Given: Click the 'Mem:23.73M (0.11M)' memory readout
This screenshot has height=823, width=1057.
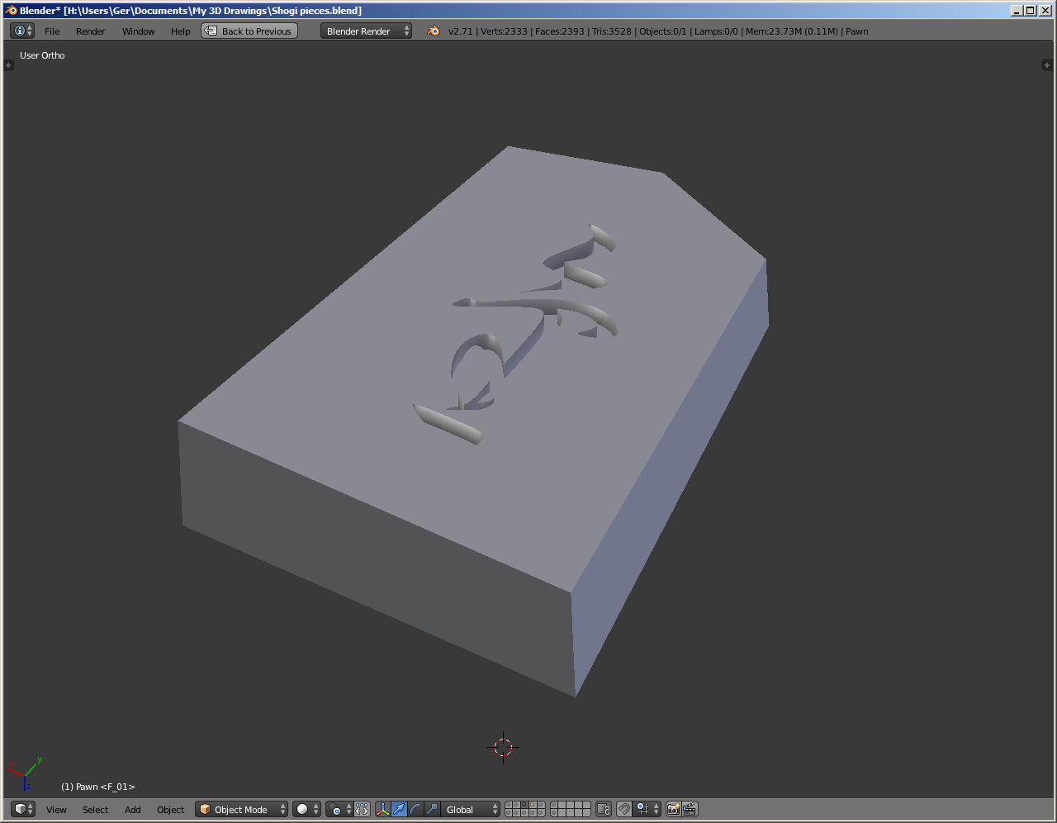Looking at the screenshot, I should tap(791, 31).
